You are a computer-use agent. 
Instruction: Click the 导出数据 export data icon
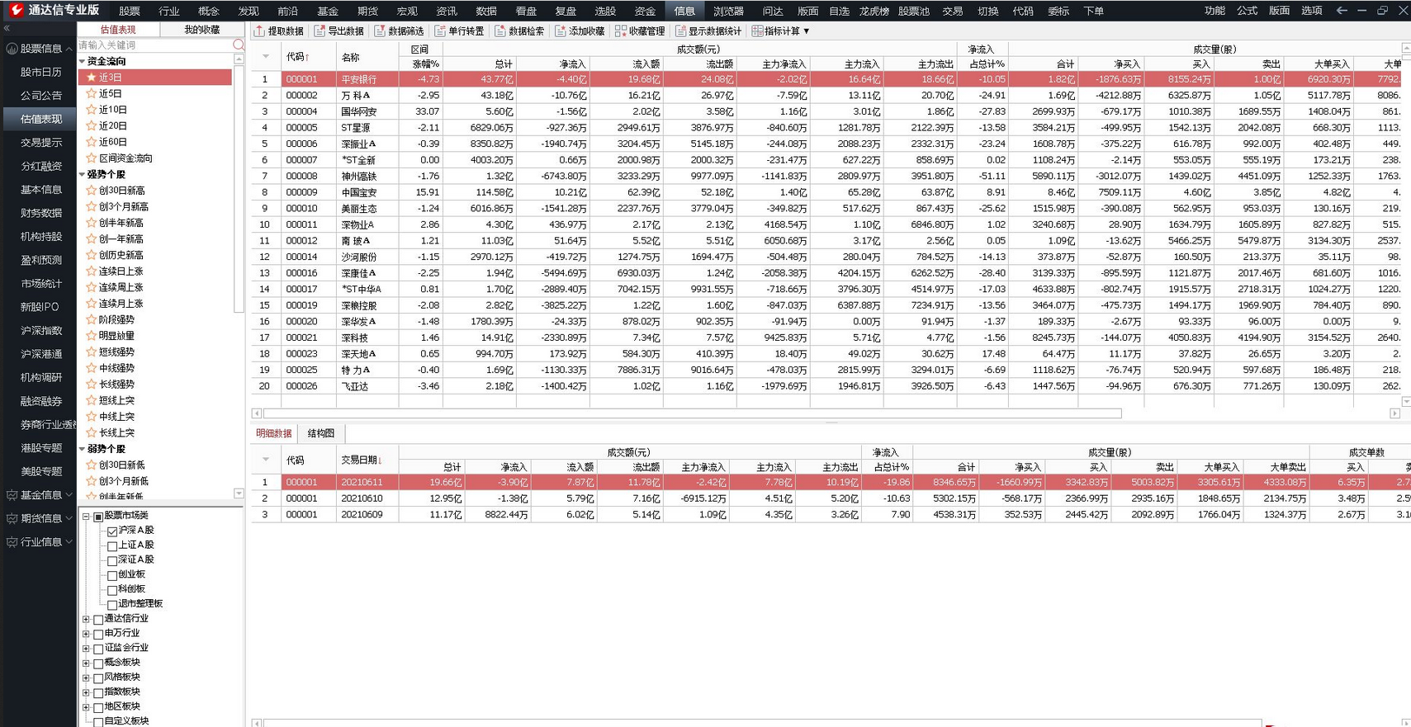[320, 31]
